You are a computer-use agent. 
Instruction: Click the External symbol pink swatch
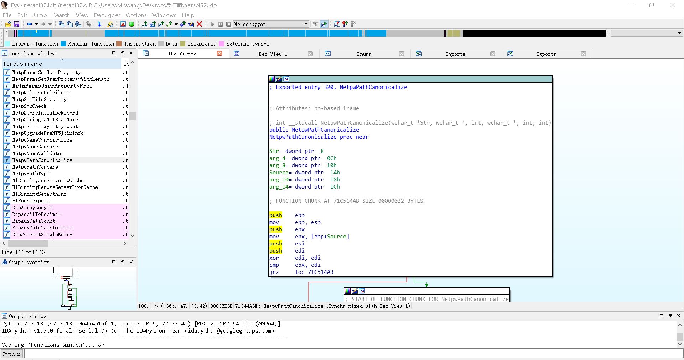tap(221, 44)
